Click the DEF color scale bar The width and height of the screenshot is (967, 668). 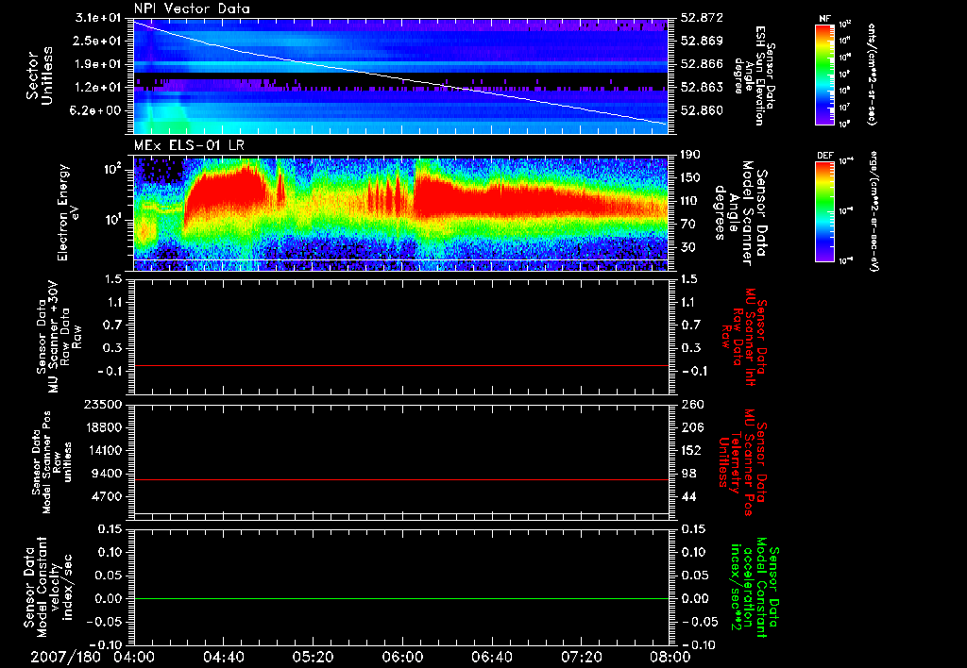[x=825, y=211]
